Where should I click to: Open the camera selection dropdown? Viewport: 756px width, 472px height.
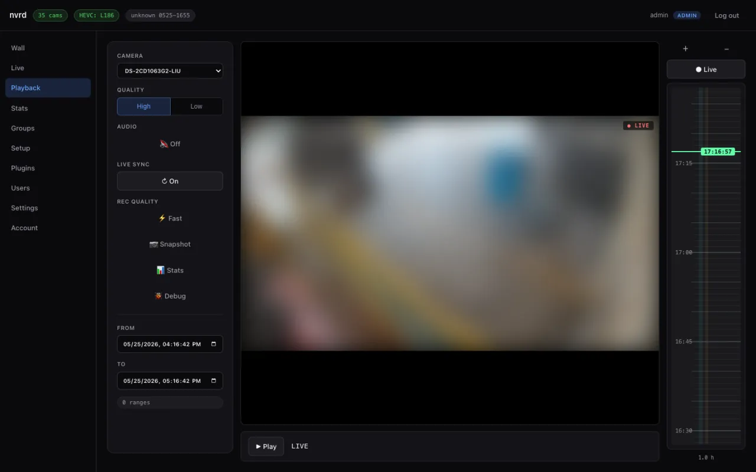170,71
